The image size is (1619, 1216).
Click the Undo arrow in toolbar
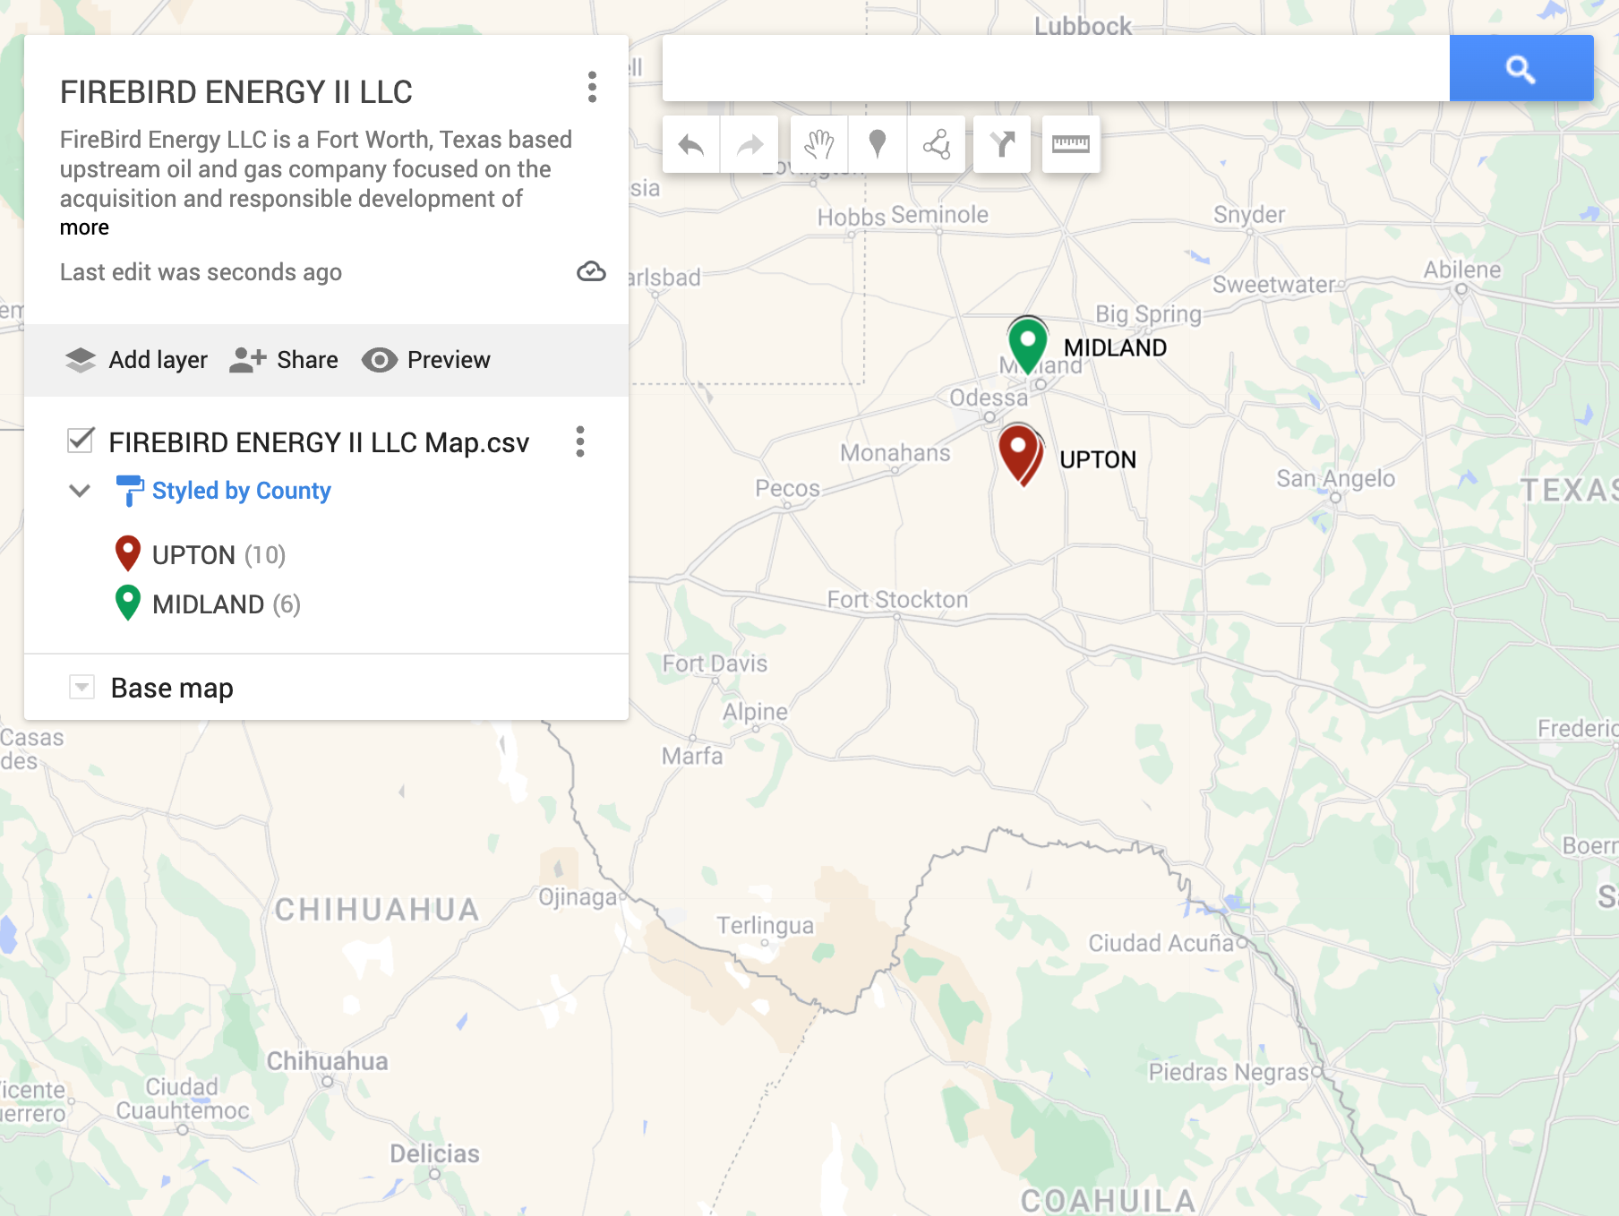[x=691, y=144]
